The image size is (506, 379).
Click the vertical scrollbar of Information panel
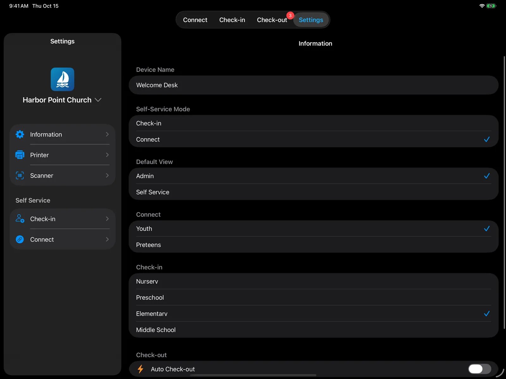pyautogui.click(x=504, y=193)
